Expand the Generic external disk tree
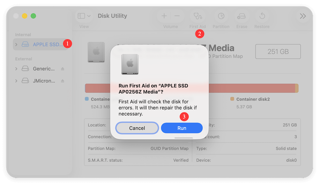319x184 pixels. (x=16, y=68)
